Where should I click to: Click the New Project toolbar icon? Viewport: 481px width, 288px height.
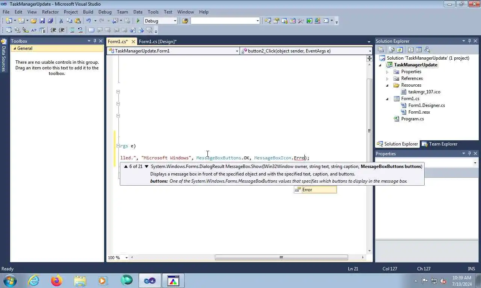9,21
